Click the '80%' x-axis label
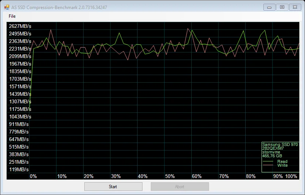 click(251, 177)
